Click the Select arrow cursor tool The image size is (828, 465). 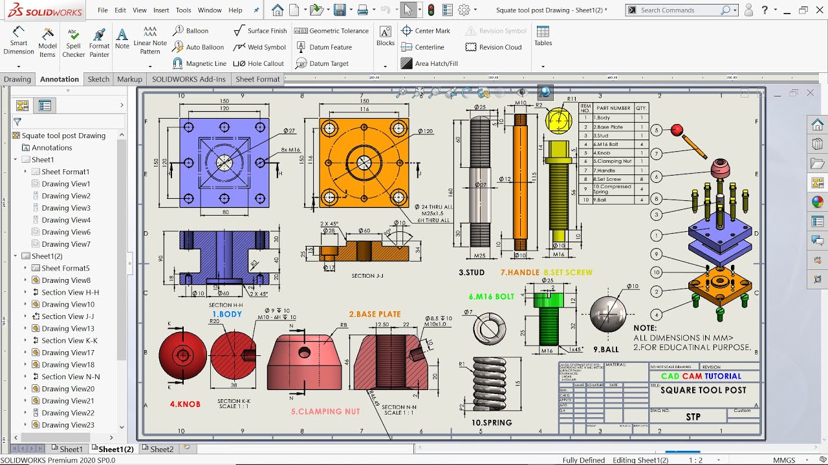pyautogui.click(x=408, y=10)
